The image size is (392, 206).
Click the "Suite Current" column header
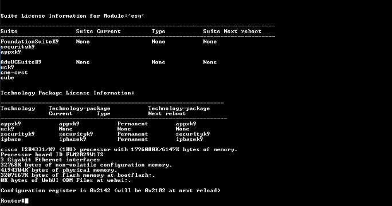pyautogui.click(x=98, y=31)
